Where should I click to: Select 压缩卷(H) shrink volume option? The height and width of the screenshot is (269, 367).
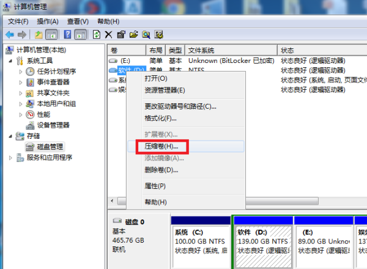[186, 147]
